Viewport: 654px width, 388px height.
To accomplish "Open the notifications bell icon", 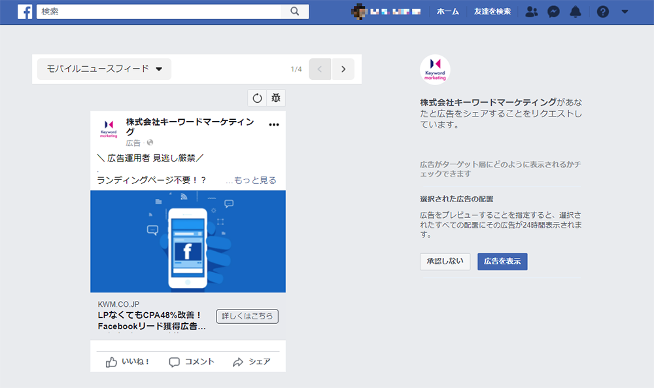I will coord(576,12).
